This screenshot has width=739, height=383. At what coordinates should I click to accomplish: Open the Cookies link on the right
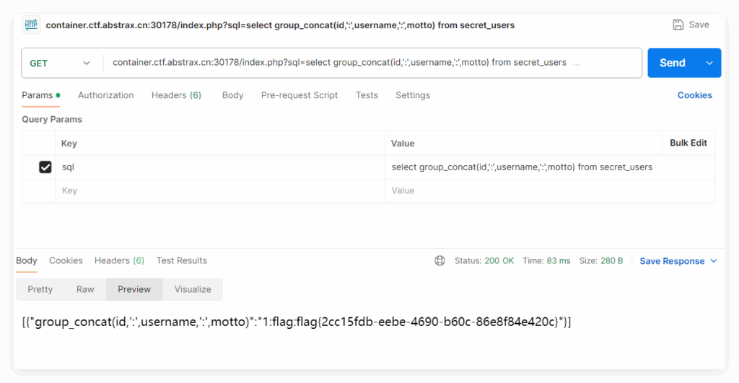click(694, 95)
